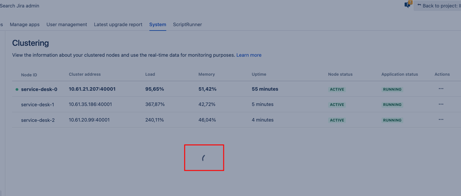461x196 pixels.
Task: Click RUNNING badge for service-desk-1
Action: pos(392,105)
